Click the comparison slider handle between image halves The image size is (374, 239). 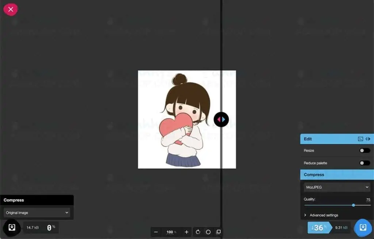pyautogui.click(x=221, y=119)
